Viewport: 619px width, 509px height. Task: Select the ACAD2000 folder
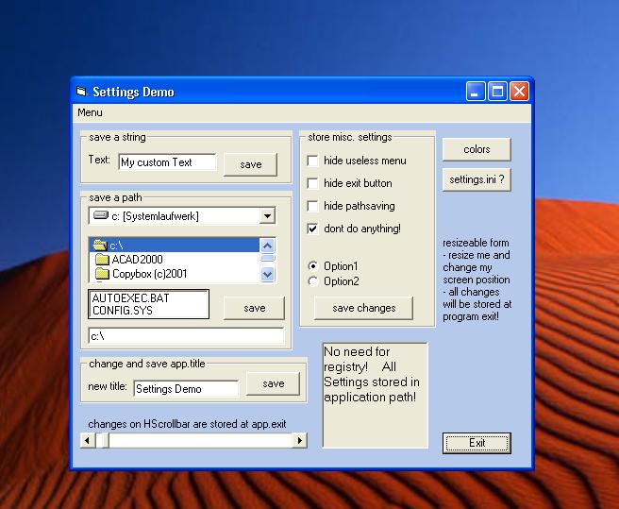pyautogui.click(x=137, y=260)
